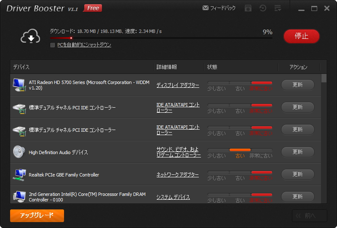Screen dimensions: 337x228
Task: Click the orange アップグレード button
Action: click(x=37, y=215)
